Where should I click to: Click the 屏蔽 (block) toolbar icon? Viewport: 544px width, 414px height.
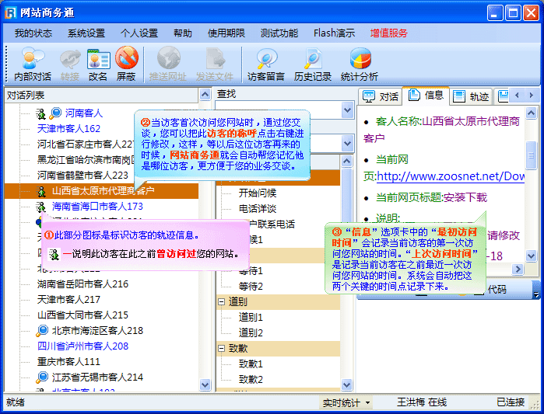pos(126,64)
